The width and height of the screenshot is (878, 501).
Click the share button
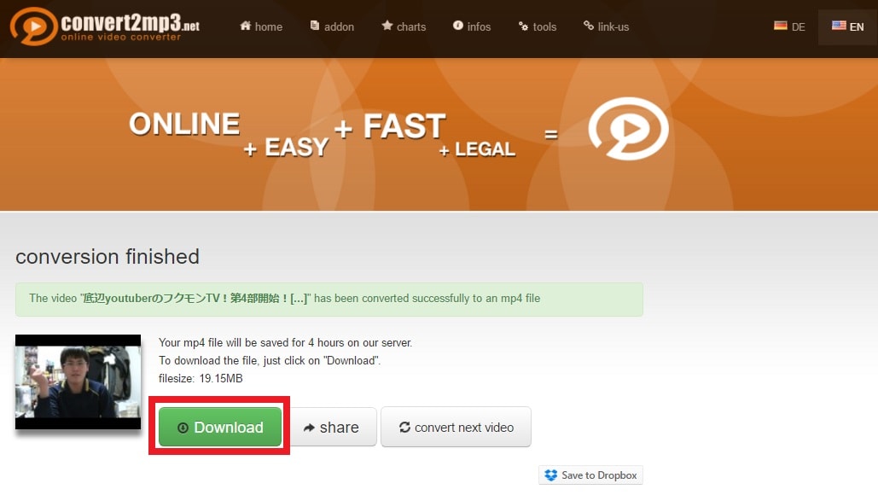(331, 427)
